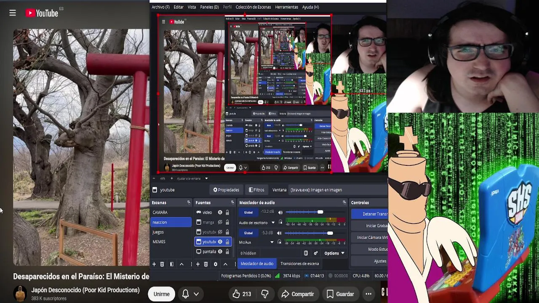Open source properties gear in the Fuentes toolbar
The image size is (539, 303).
(216, 264)
